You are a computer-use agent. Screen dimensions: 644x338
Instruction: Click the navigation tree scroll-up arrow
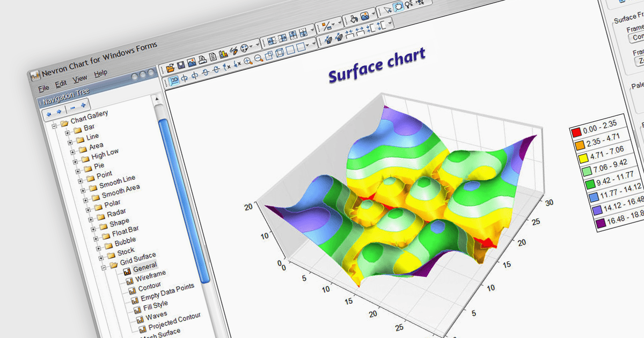point(157,99)
